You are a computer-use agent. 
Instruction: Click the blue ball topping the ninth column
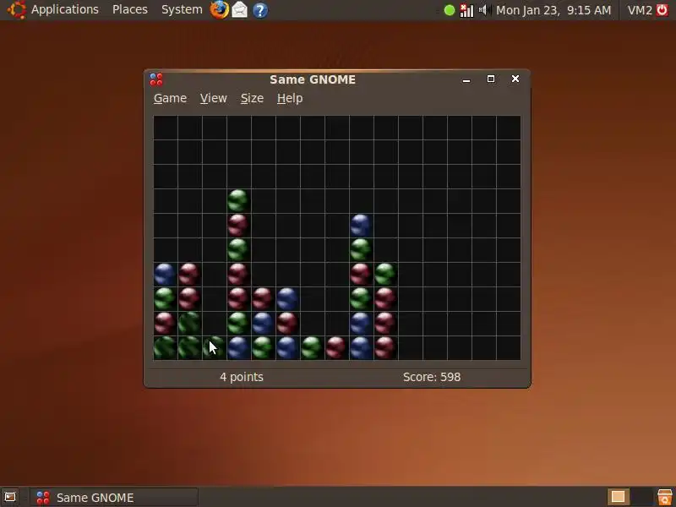[362, 225]
